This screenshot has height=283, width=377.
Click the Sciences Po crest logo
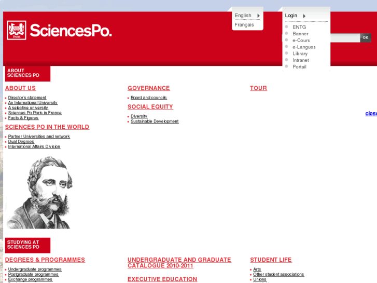point(17,30)
